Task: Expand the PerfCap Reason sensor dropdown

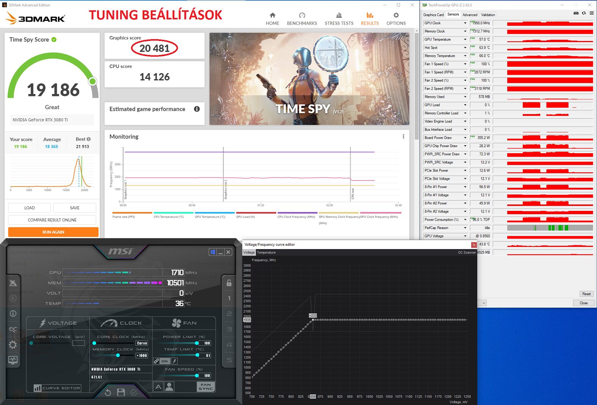Action: coord(465,228)
